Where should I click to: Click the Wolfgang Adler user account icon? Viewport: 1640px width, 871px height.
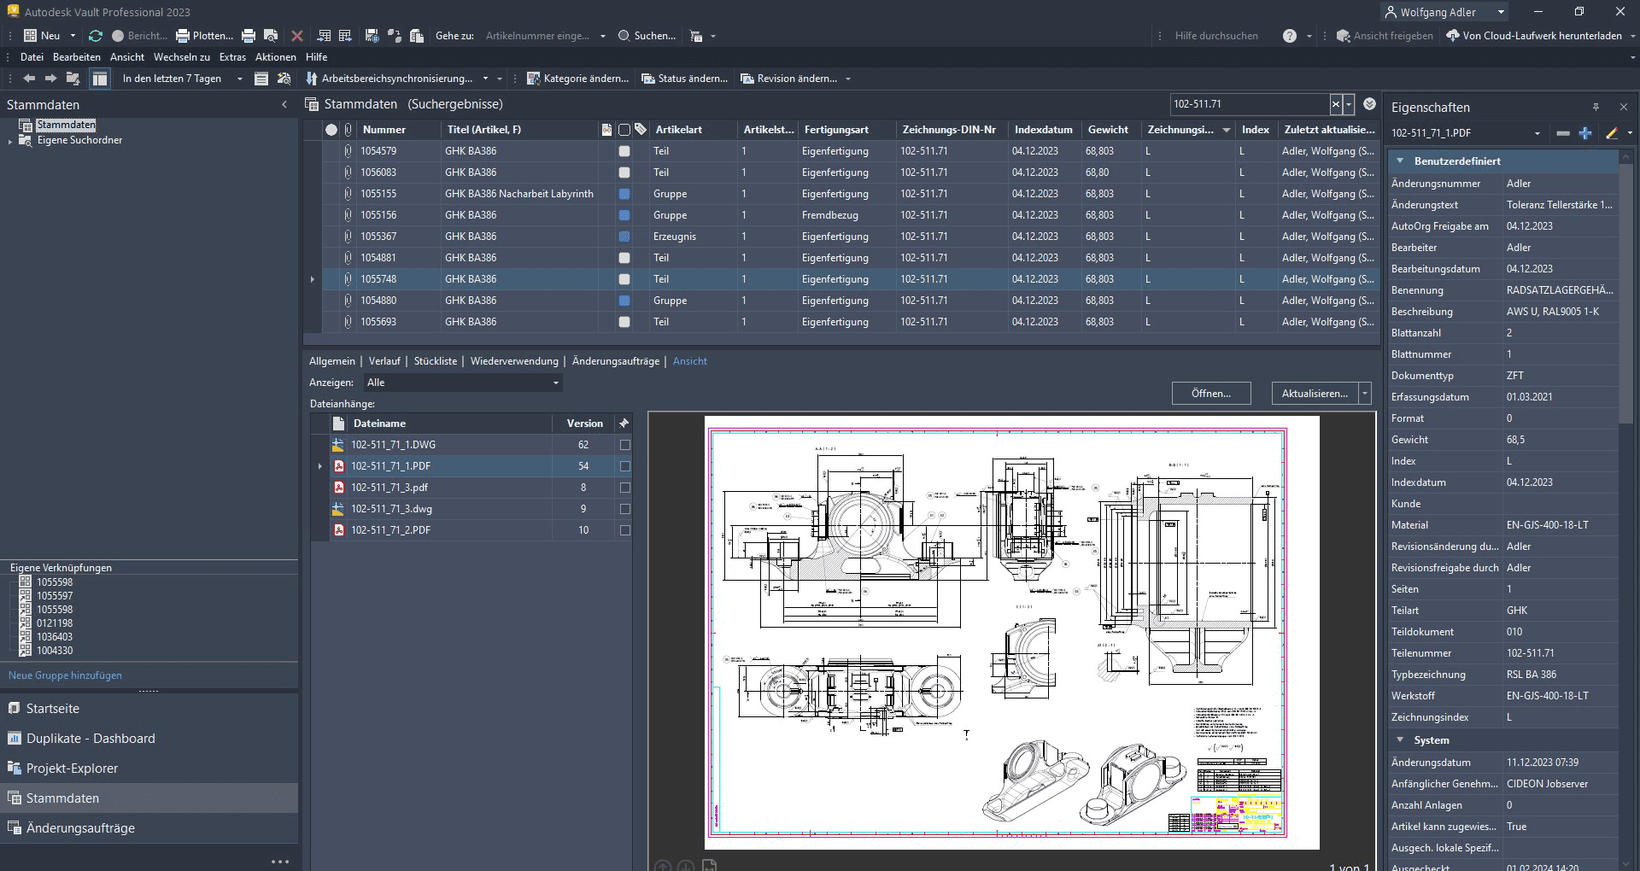(1391, 12)
